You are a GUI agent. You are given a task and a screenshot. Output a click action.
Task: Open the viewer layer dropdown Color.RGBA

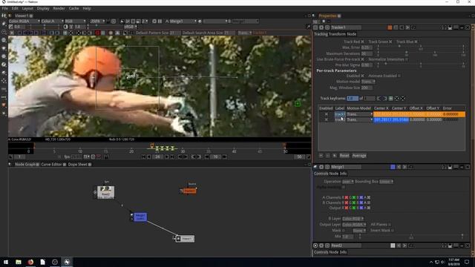[24, 22]
